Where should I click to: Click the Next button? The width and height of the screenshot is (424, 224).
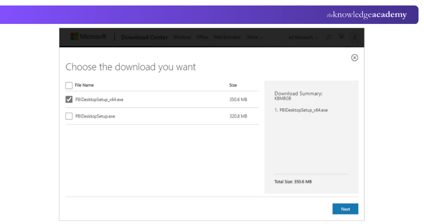click(345, 209)
